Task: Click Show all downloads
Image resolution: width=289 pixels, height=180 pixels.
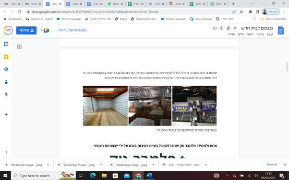Action: point(272,165)
